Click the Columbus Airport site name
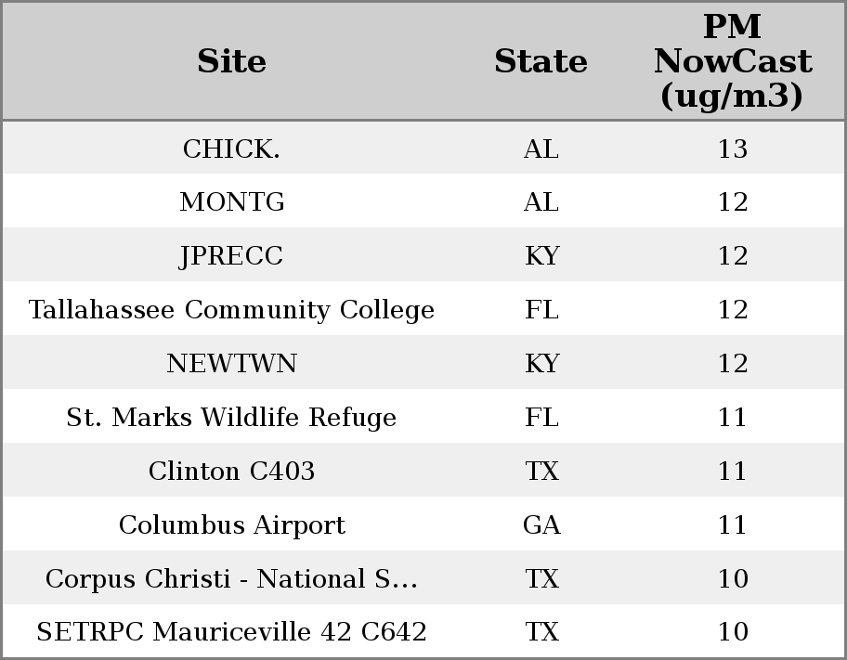The height and width of the screenshot is (660, 847). (231, 525)
